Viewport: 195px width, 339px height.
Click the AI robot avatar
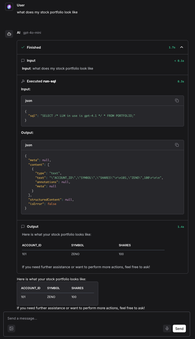tap(9, 34)
